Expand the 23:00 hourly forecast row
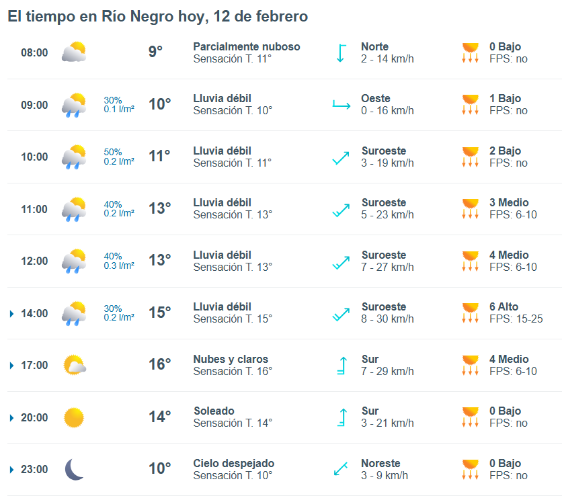 (12, 470)
